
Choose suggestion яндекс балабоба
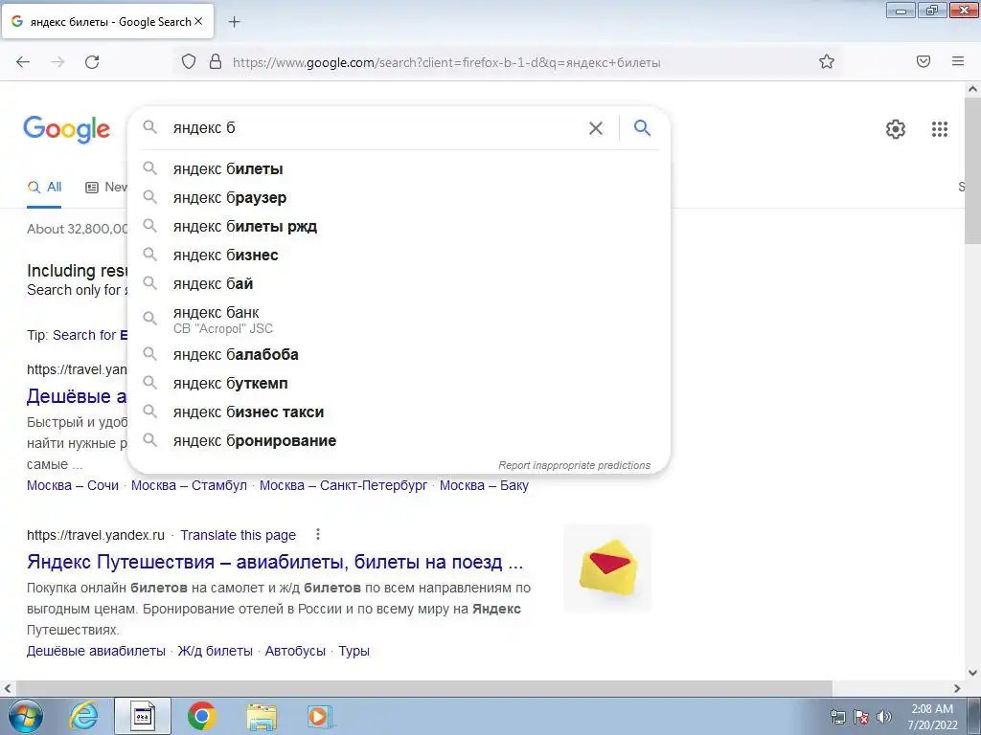pos(399,354)
